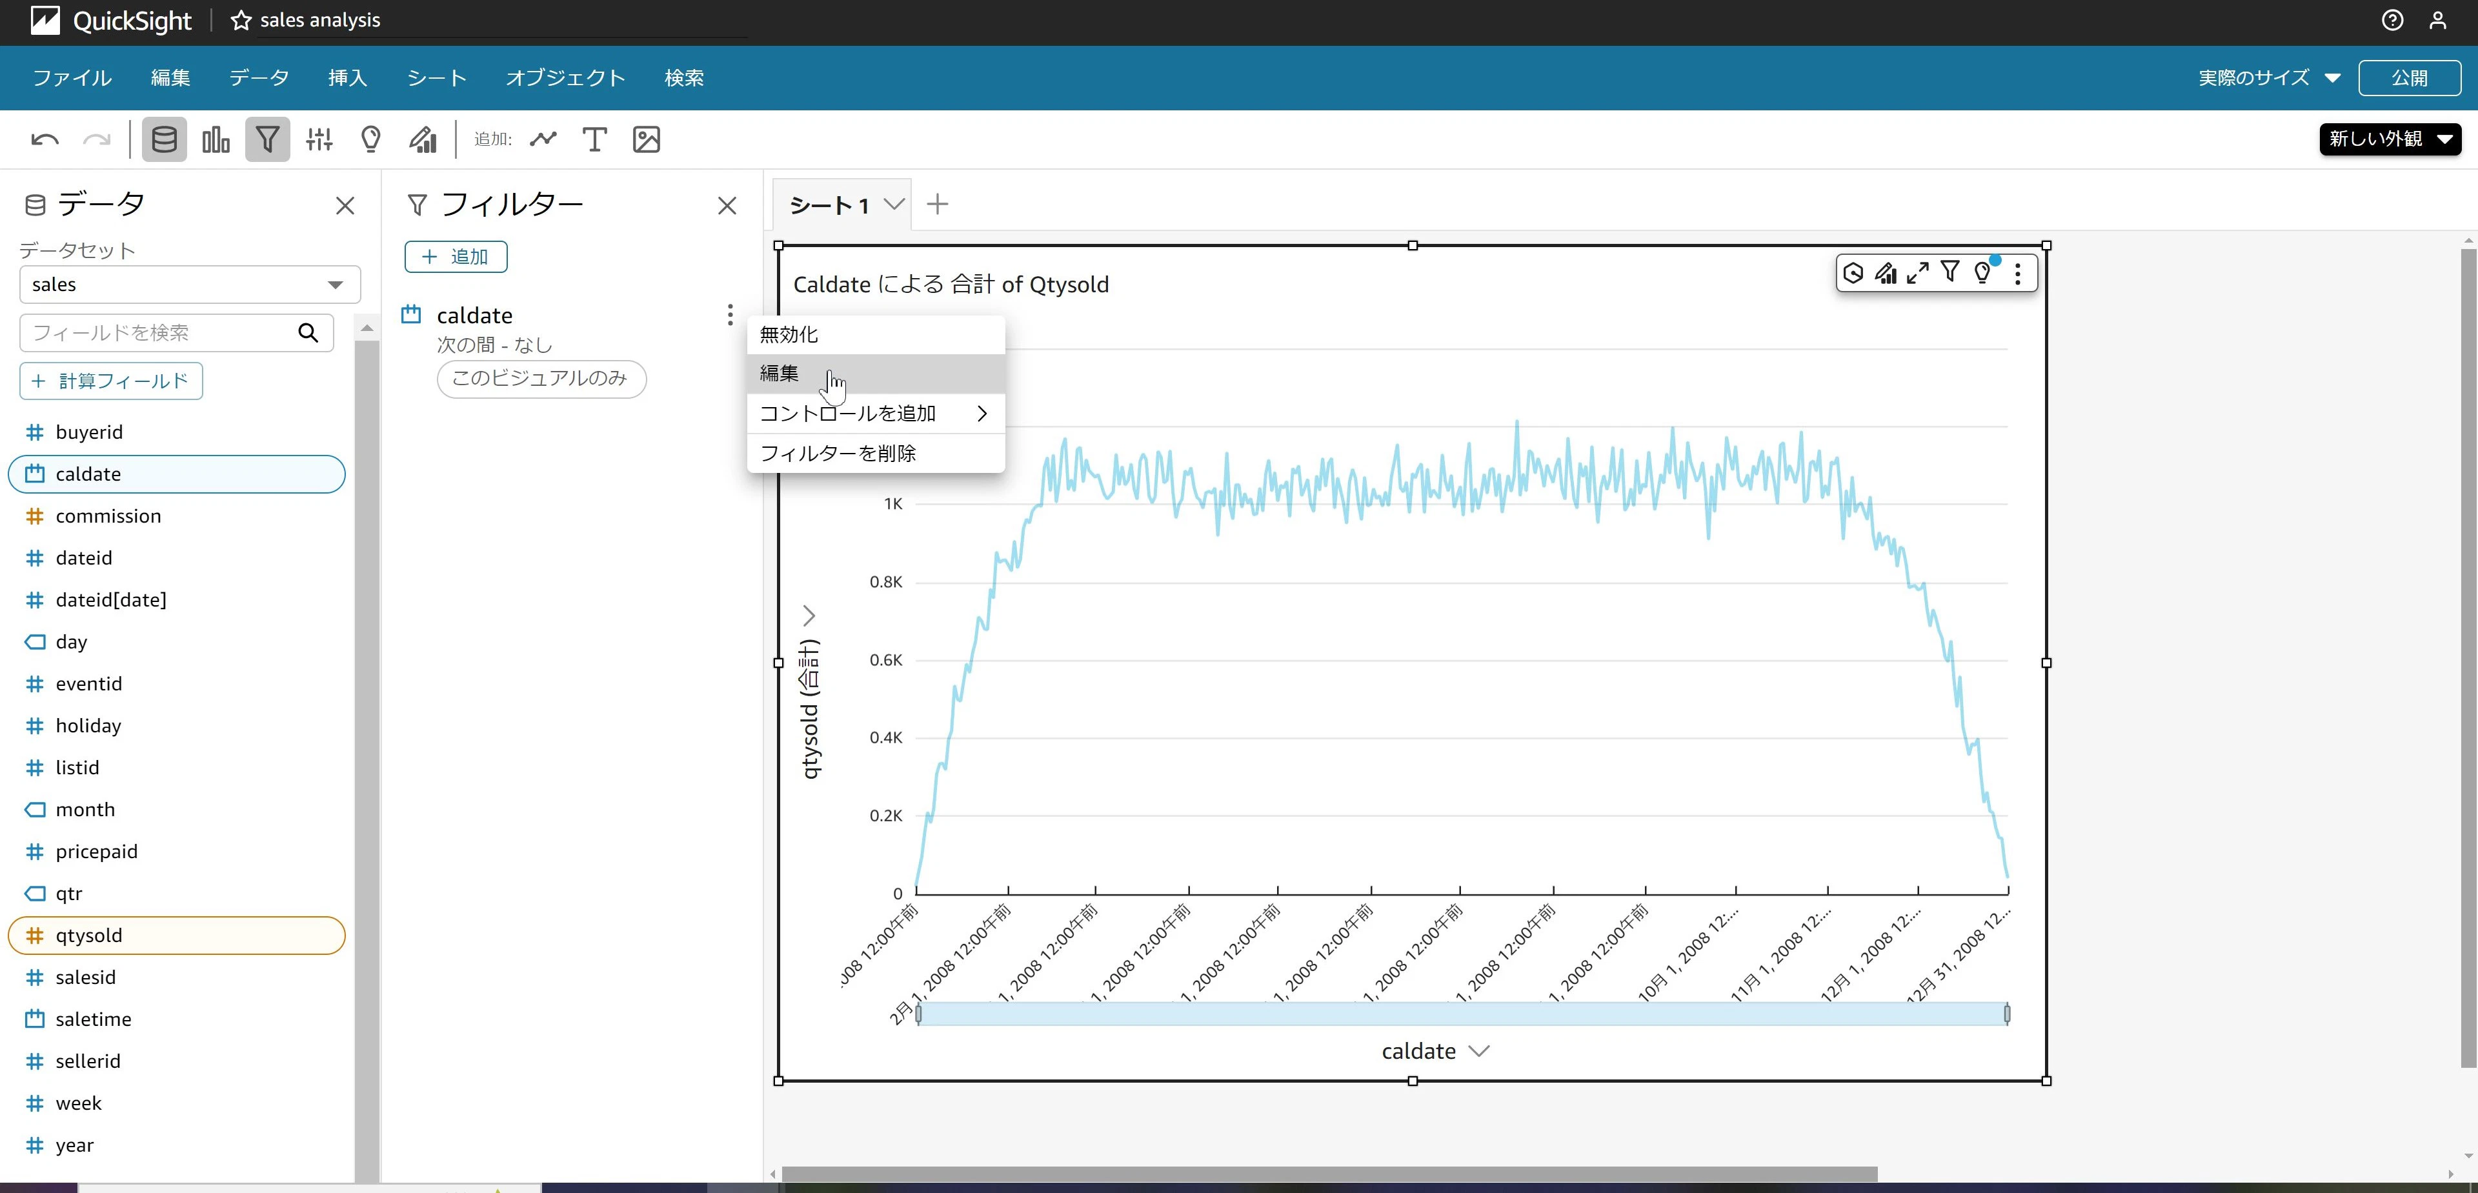Open the オブジェクト menu

[x=566, y=78]
